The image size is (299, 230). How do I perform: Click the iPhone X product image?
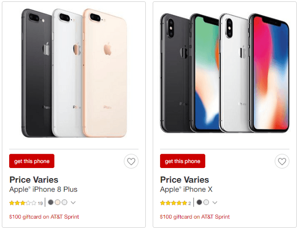coord(224,73)
